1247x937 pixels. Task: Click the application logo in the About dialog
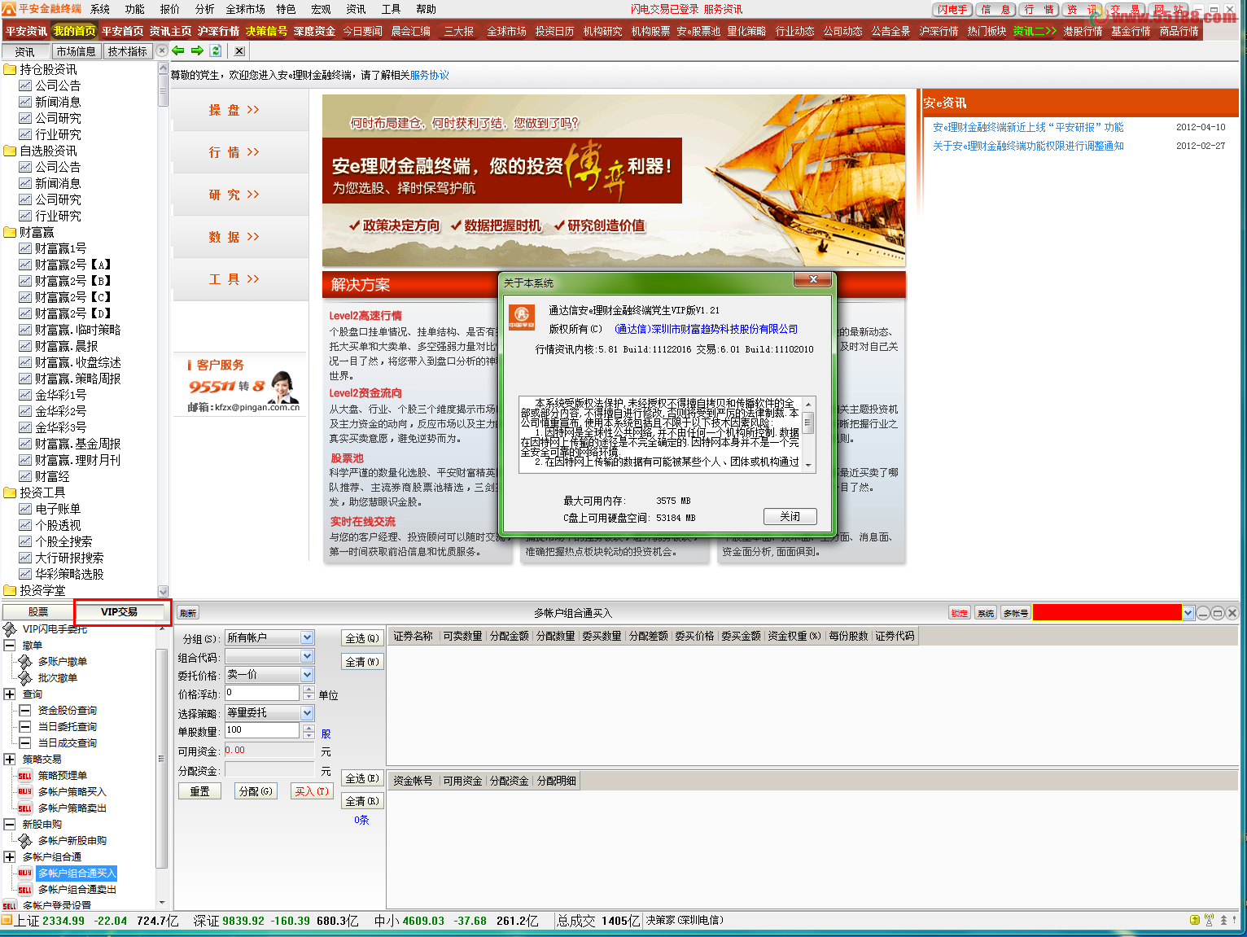tap(522, 317)
